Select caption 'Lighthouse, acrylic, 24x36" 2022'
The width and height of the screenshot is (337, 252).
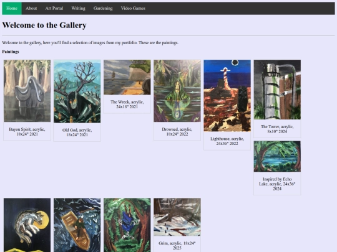(x=227, y=141)
